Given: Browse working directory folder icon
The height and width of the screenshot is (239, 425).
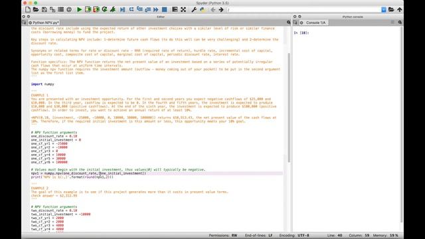Looking at the screenshot, I should tap(391, 9).
